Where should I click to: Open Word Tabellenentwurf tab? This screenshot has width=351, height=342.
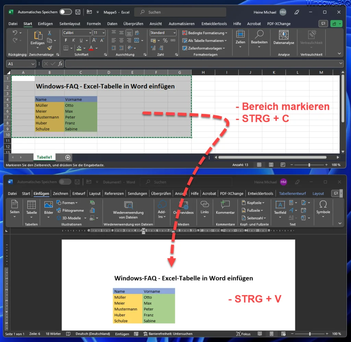click(292, 193)
